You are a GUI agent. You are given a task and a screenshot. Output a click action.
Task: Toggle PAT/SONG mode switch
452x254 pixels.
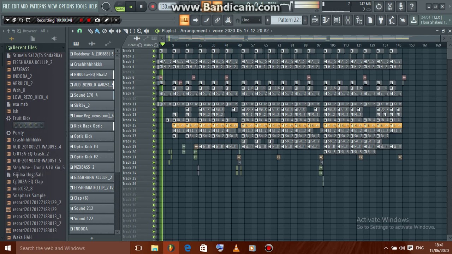[120, 7]
